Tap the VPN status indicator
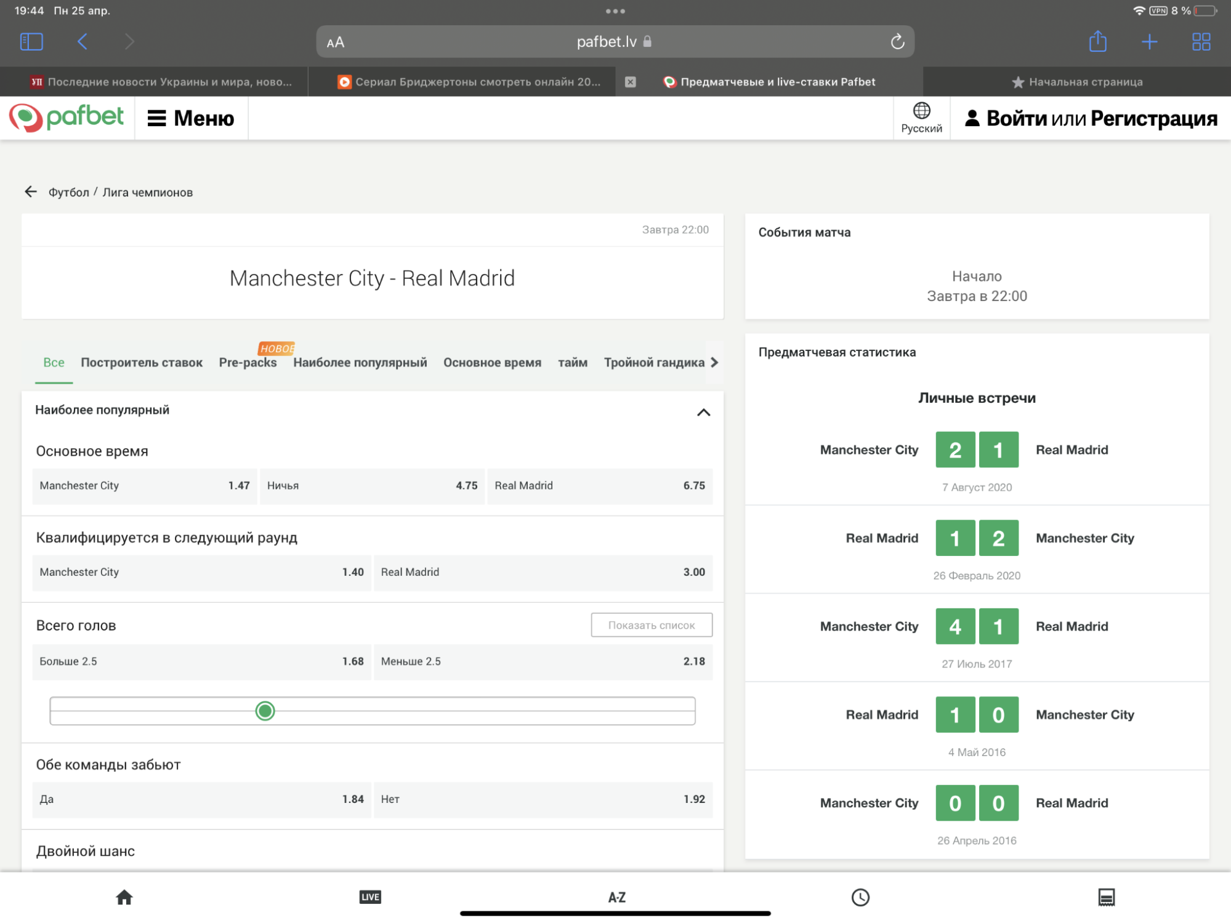Screen dimensions: 1231x923 point(1158,10)
